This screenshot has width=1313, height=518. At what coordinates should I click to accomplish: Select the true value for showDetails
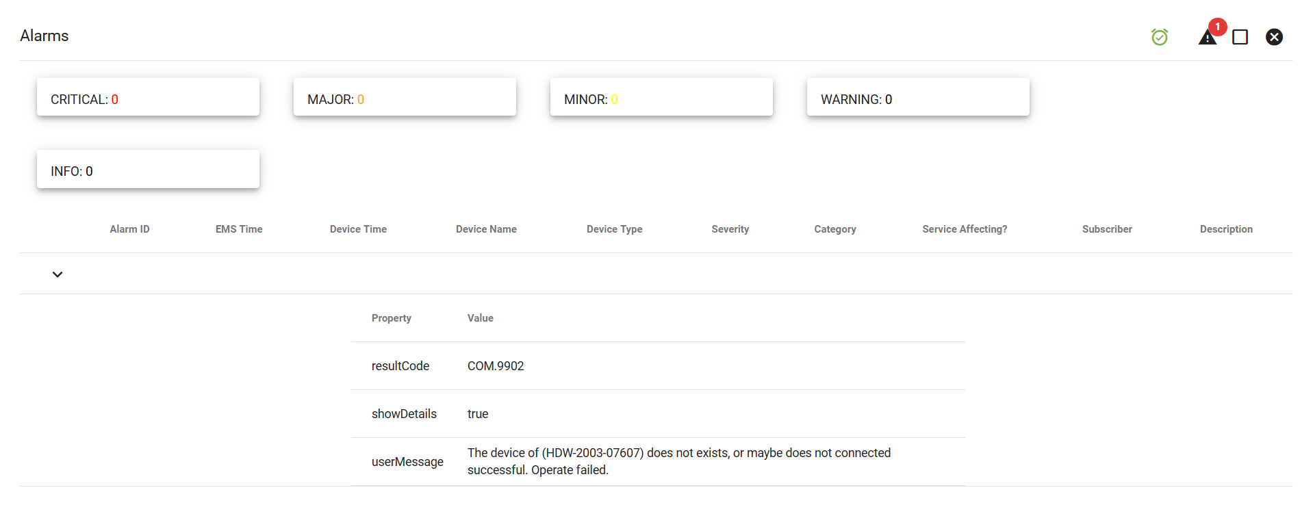(478, 414)
